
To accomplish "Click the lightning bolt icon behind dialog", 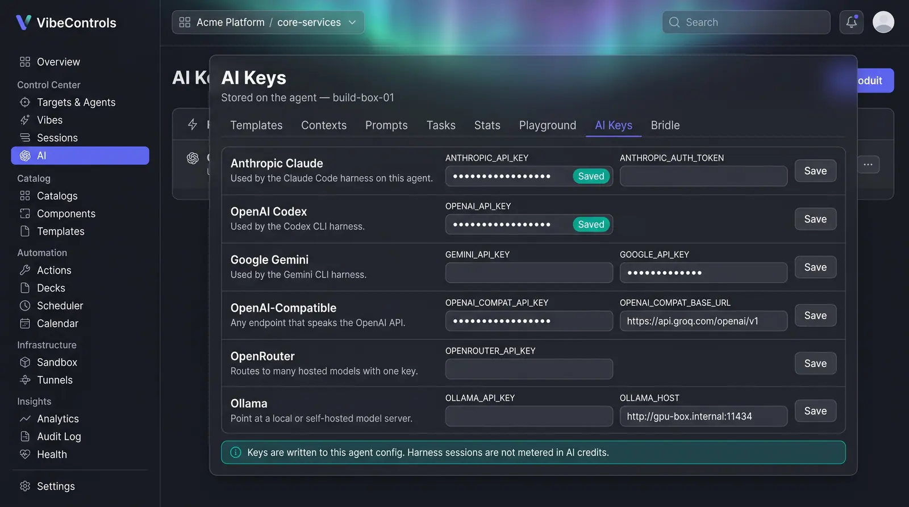I will 193,124.
